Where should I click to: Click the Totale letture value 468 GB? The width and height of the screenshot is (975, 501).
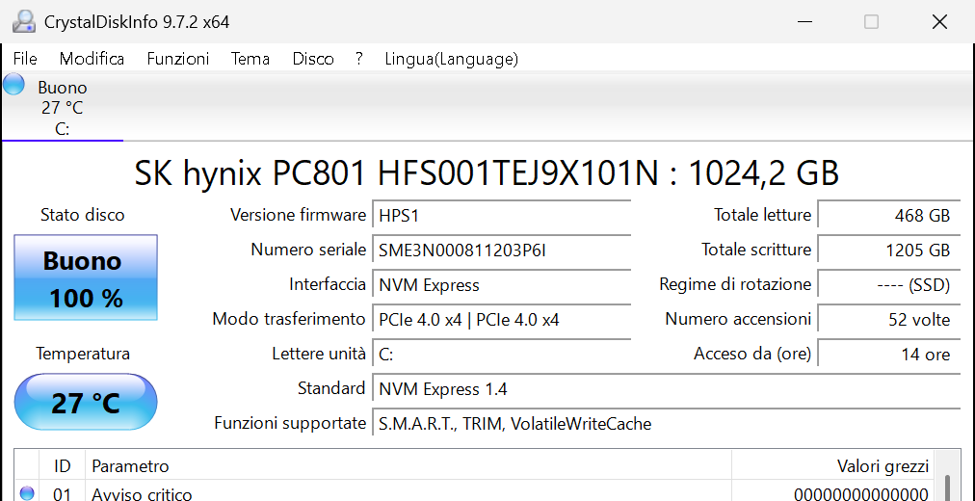coord(888,216)
